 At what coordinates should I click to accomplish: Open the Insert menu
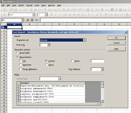pyautogui.click(x=21, y=5)
